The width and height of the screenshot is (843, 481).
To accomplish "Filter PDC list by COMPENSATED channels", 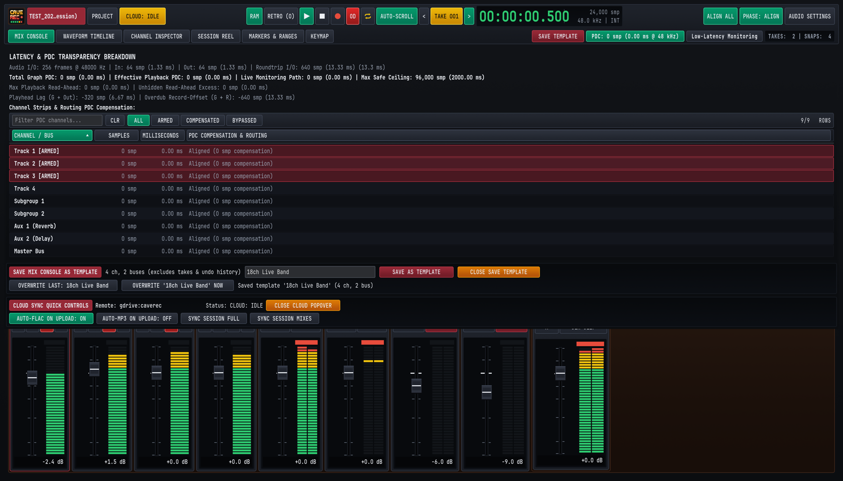I will [x=203, y=120].
